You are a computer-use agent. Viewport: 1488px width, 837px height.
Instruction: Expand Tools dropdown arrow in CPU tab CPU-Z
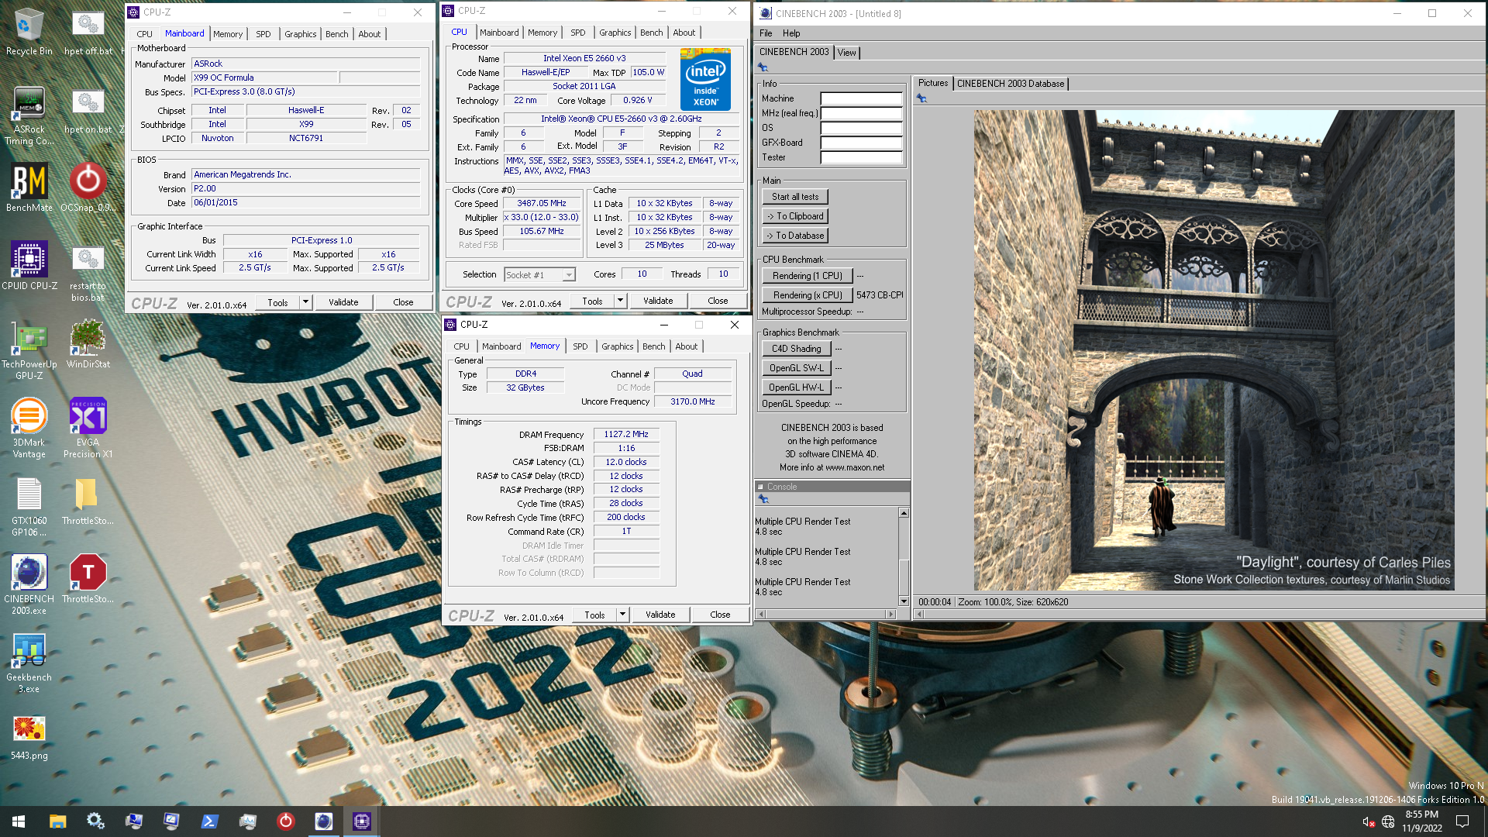pos(620,301)
